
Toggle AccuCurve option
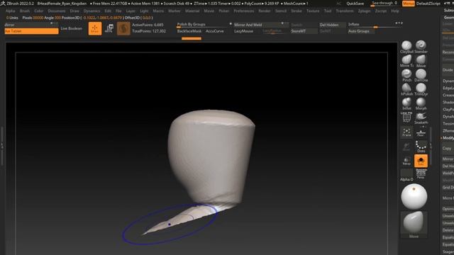pyautogui.click(x=214, y=31)
